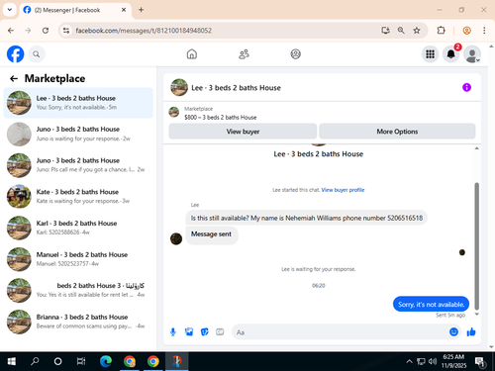
Task: Attach a file with the photo icon
Action: (189, 332)
